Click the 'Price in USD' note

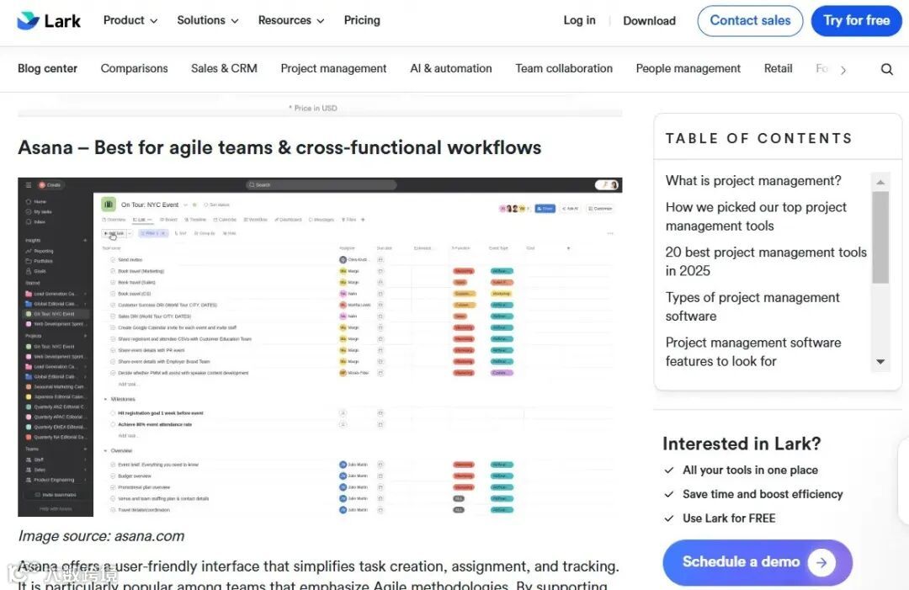tap(313, 108)
